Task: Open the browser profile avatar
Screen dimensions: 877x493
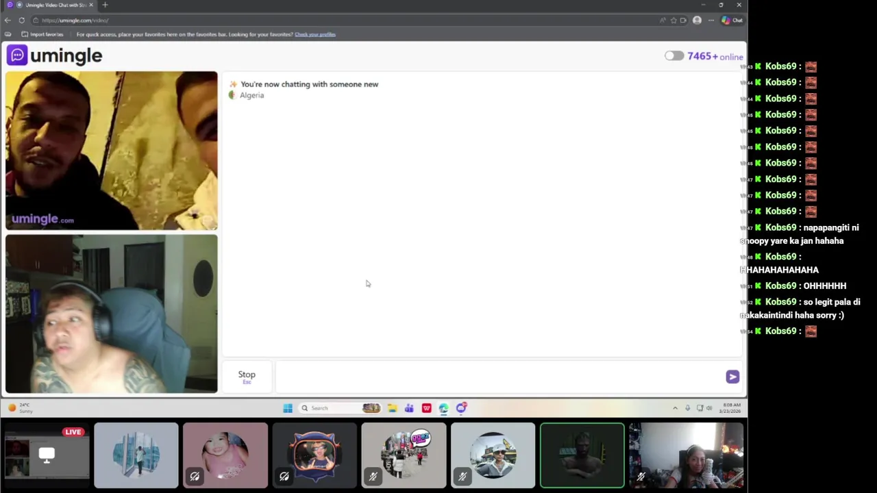Action: (697, 21)
